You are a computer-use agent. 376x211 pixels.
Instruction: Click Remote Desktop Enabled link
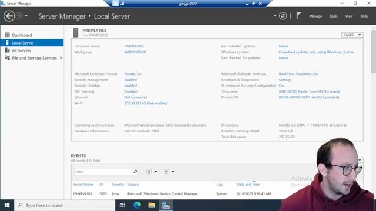(130, 86)
